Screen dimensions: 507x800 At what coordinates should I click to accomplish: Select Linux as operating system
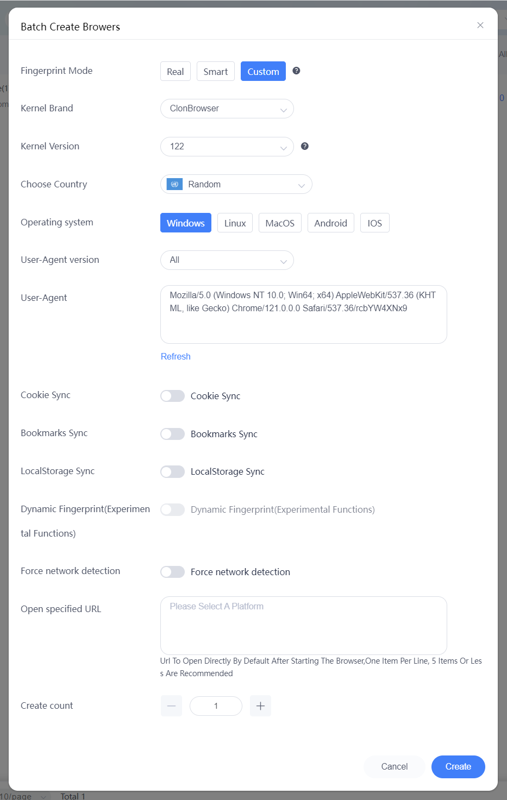pyautogui.click(x=235, y=223)
